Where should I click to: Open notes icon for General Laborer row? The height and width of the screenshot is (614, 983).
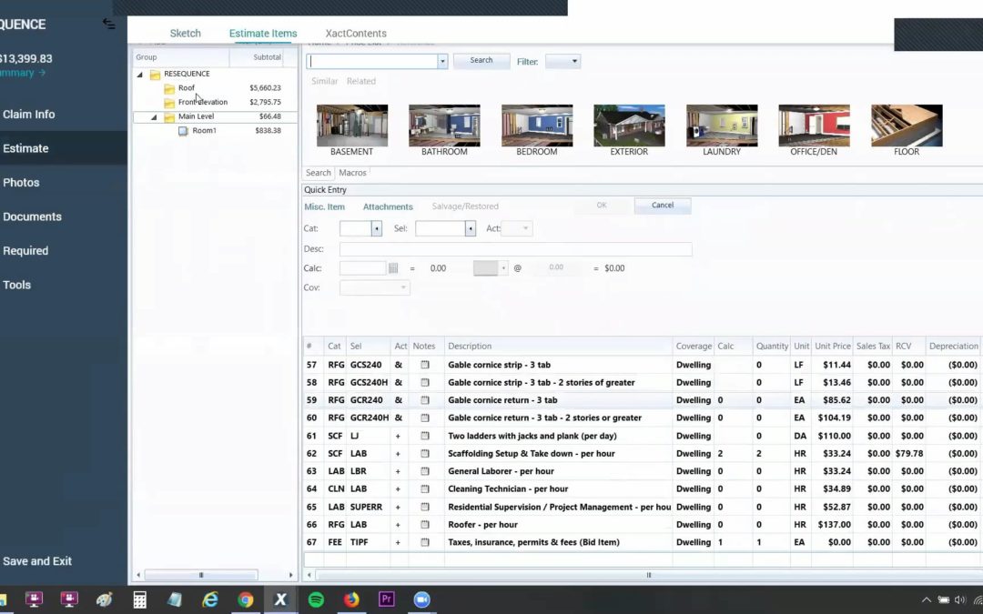coord(424,471)
